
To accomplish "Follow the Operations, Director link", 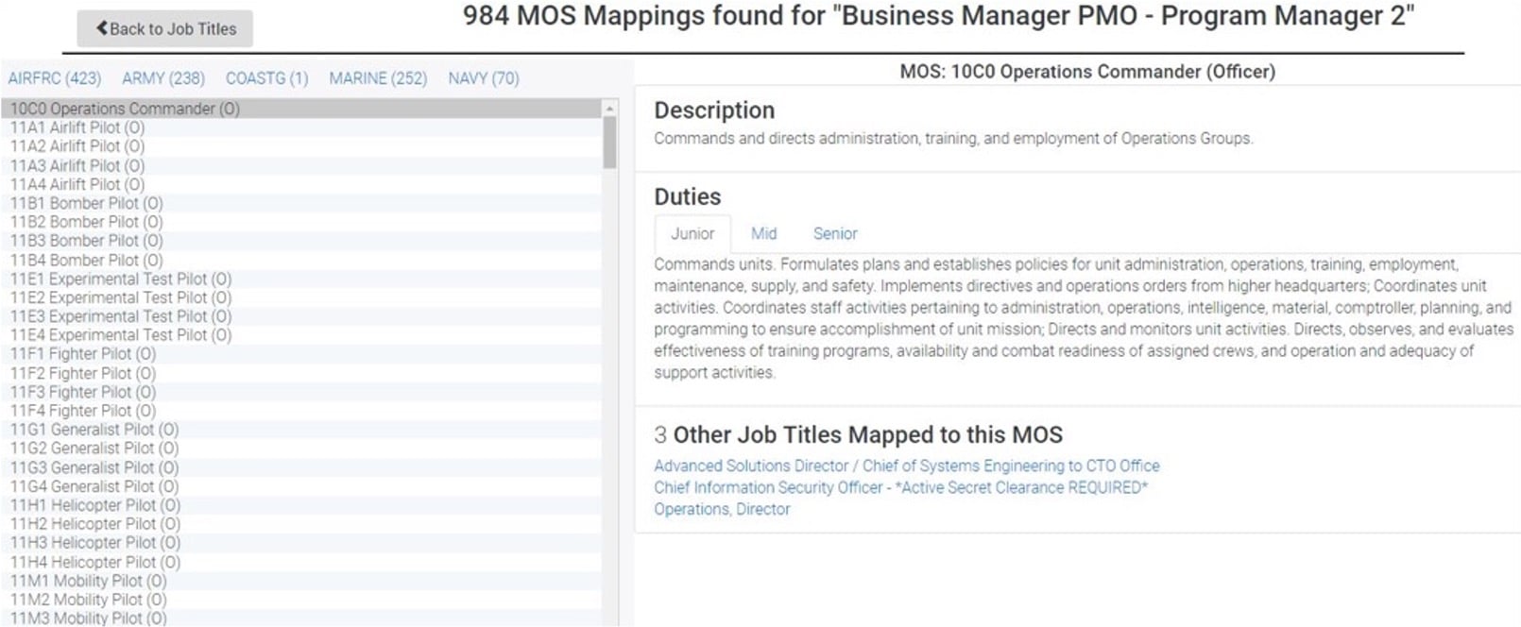I will pyautogui.click(x=722, y=509).
